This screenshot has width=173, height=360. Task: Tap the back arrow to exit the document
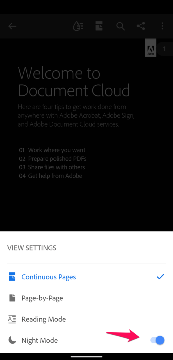point(12,26)
